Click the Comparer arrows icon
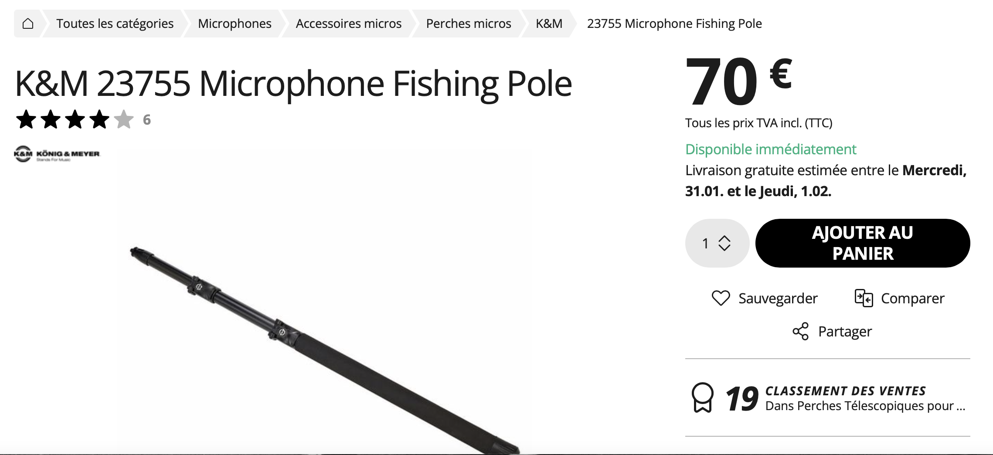This screenshot has height=455, width=993. 864,298
